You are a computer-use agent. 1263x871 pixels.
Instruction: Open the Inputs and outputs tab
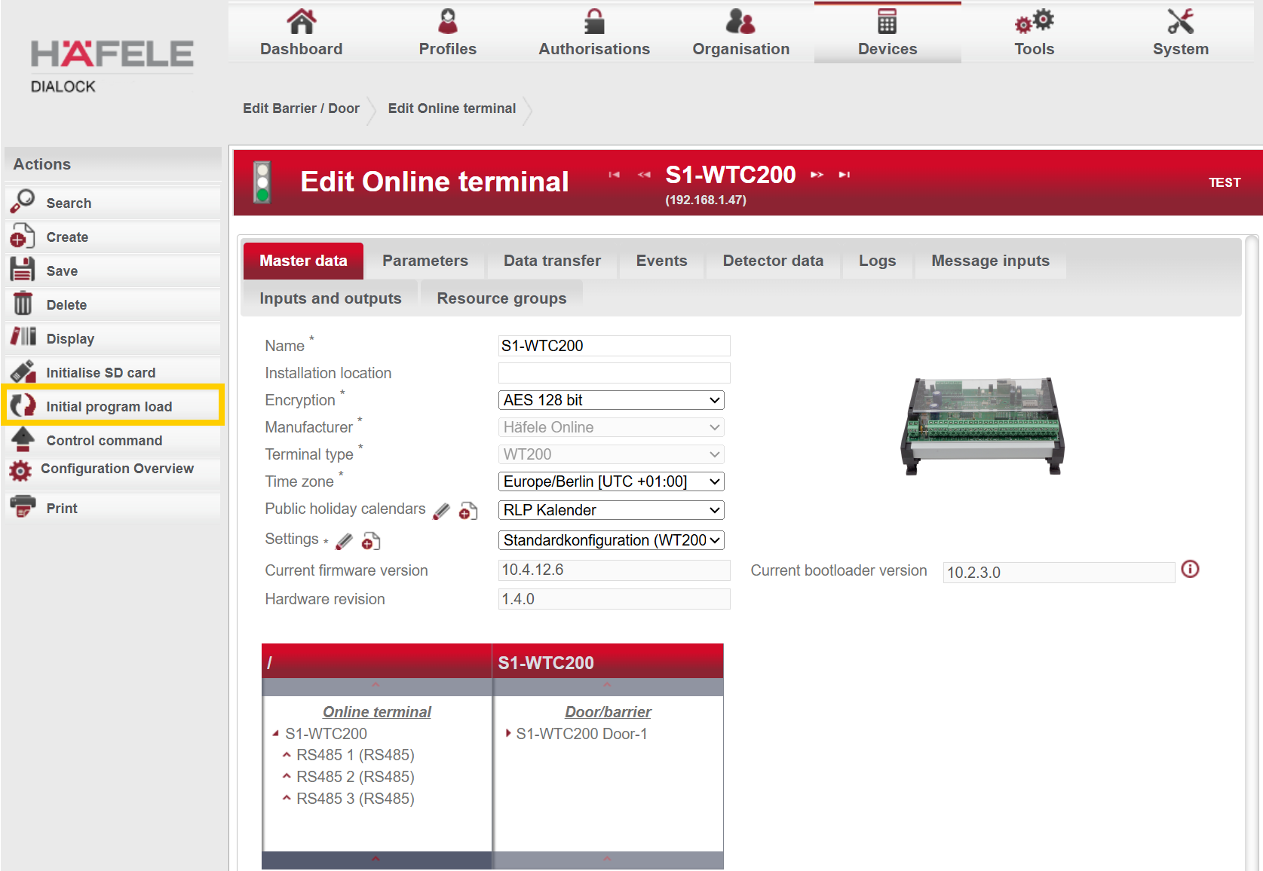pos(330,298)
